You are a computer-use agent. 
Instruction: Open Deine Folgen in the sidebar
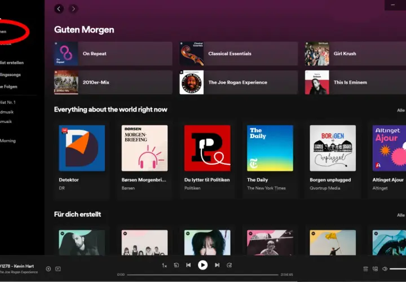tap(8, 86)
